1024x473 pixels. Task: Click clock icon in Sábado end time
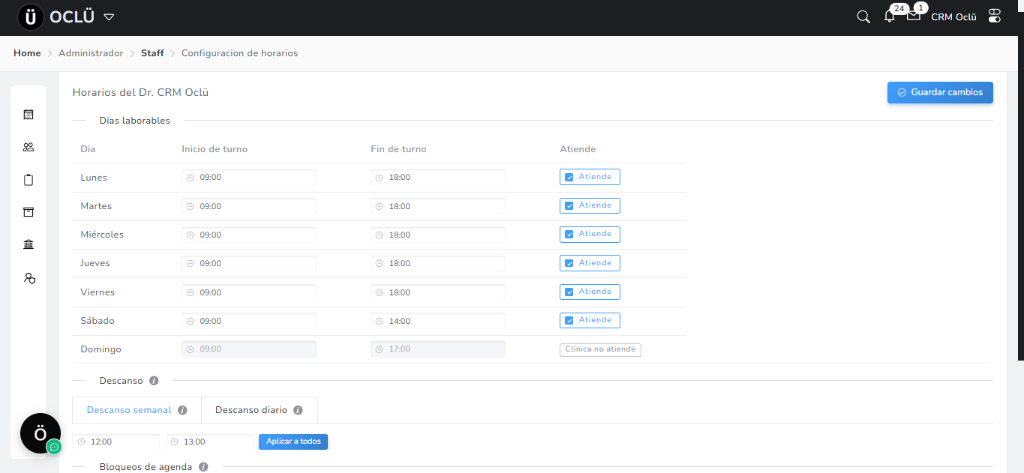(380, 321)
